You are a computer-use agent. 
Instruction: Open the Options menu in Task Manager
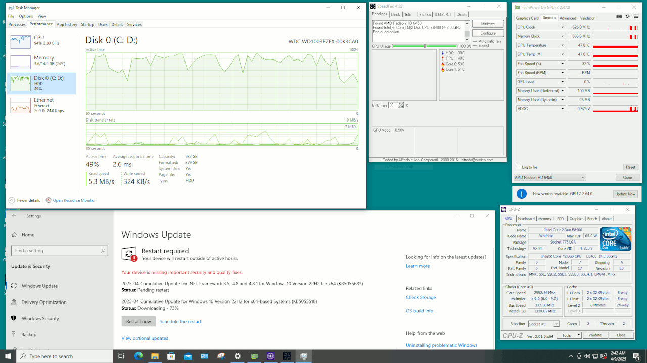26,16
